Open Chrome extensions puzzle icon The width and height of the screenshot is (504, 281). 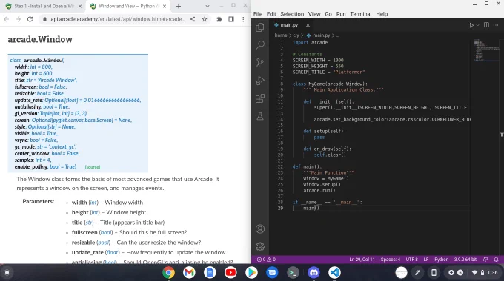pos(219,19)
